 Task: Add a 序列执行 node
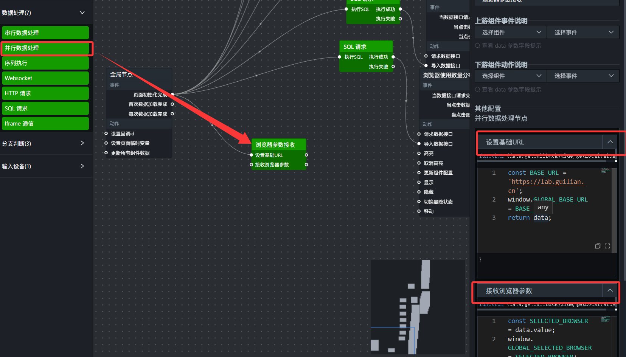(45, 63)
